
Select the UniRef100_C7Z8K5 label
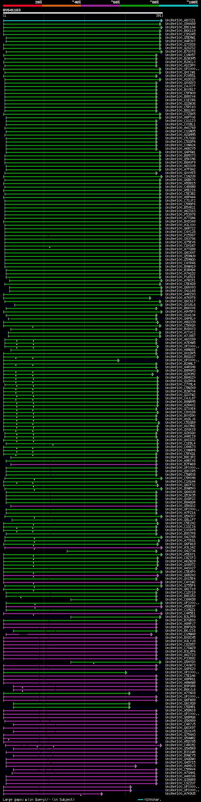(180, 114)
